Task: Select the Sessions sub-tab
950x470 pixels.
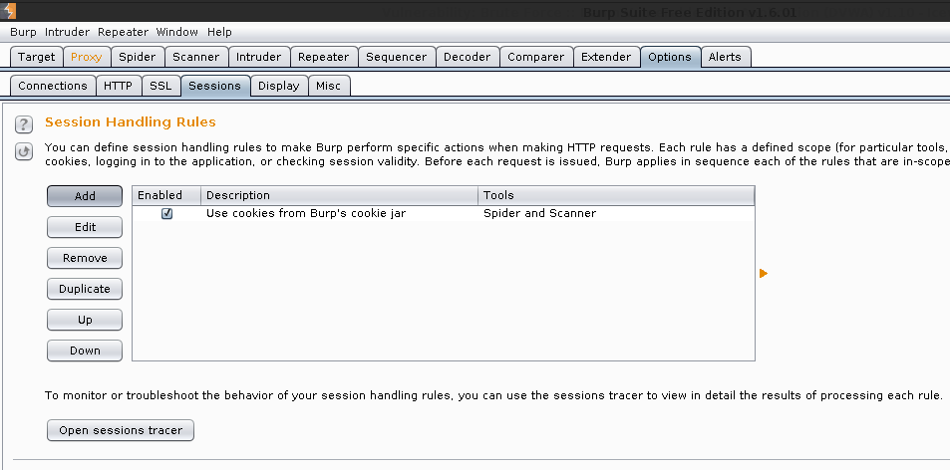Action: [x=215, y=86]
